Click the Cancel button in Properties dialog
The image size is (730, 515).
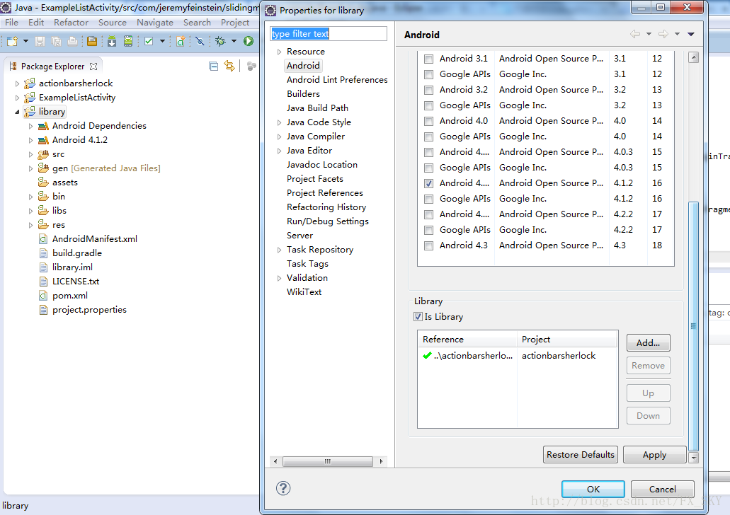pyautogui.click(x=663, y=489)
